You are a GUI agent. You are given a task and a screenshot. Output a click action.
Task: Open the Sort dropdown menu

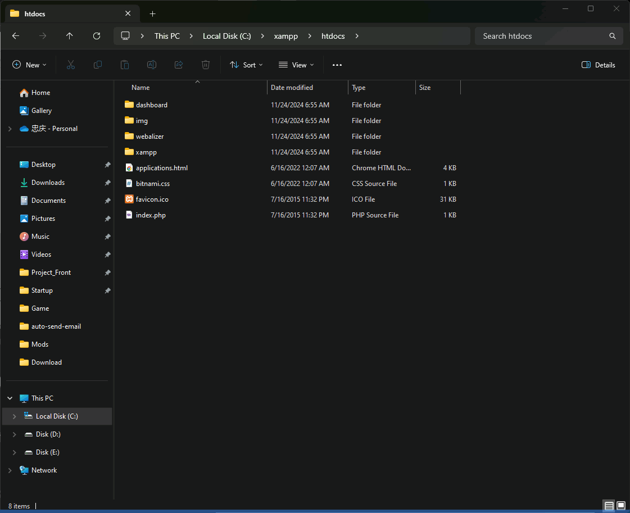pos(246,65)
